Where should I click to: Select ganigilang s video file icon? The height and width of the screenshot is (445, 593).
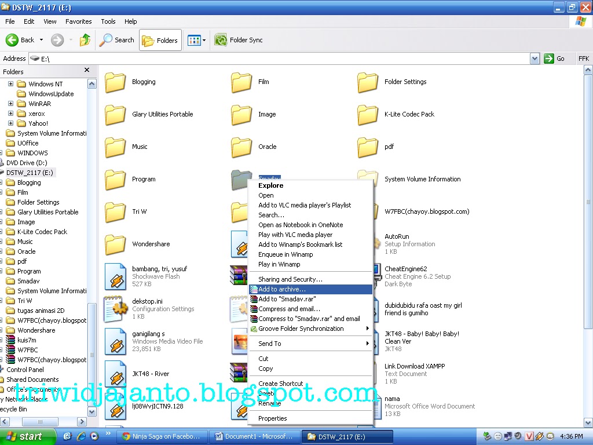tap(115, 341)
